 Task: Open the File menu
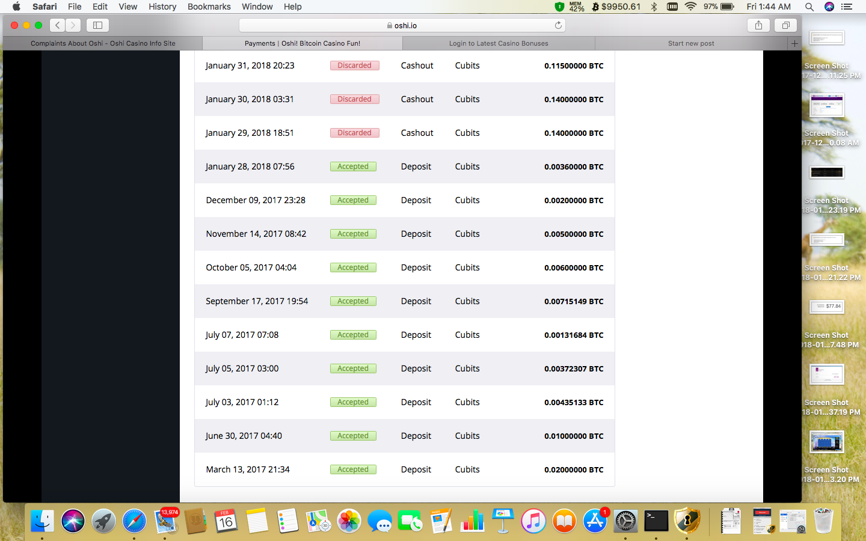75,7
